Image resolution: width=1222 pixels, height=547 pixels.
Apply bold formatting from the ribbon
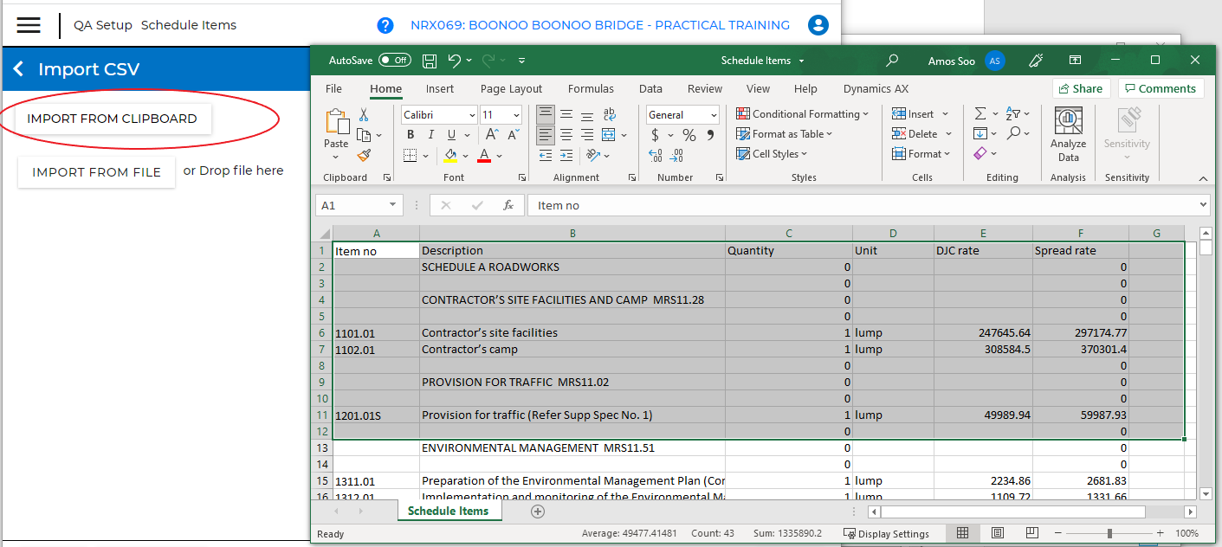coord(410,134)
